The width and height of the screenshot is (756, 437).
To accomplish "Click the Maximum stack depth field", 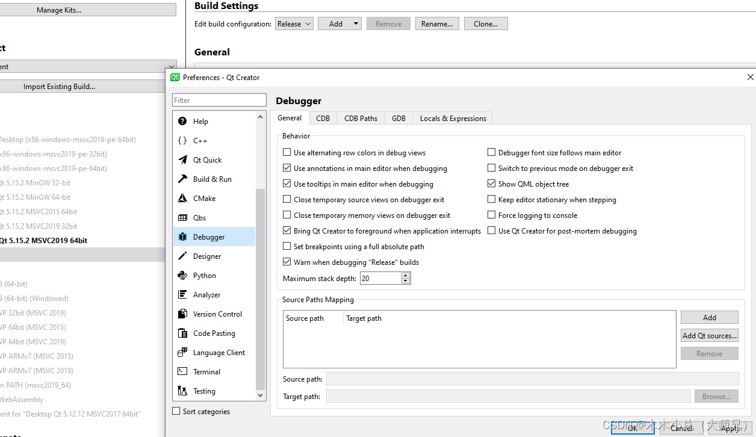I will [380, 279].
